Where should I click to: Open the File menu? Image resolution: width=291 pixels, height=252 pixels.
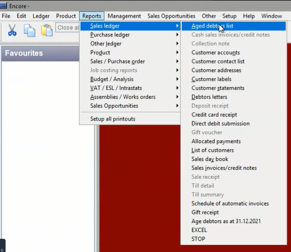[6, 16]
